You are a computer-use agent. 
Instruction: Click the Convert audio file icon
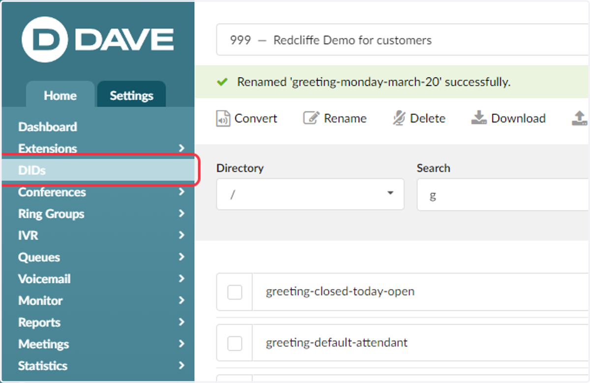click(223, 118)
